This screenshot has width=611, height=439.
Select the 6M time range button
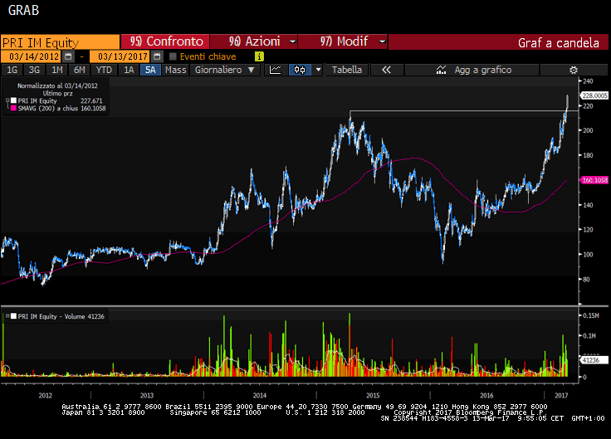79,71
